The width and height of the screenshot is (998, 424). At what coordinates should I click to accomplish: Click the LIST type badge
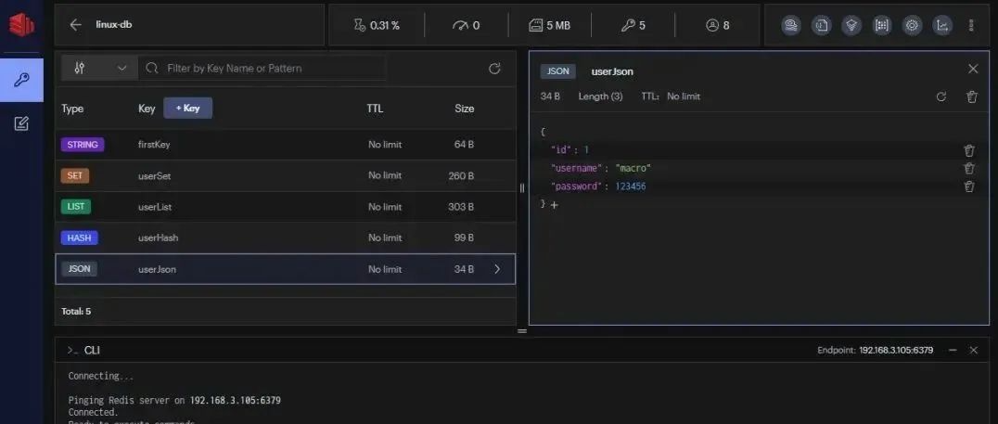(x=76, y=206)
